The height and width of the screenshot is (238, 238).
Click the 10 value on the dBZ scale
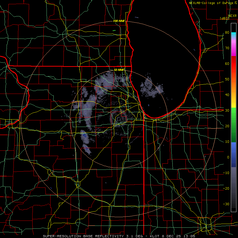click(227, 142)
